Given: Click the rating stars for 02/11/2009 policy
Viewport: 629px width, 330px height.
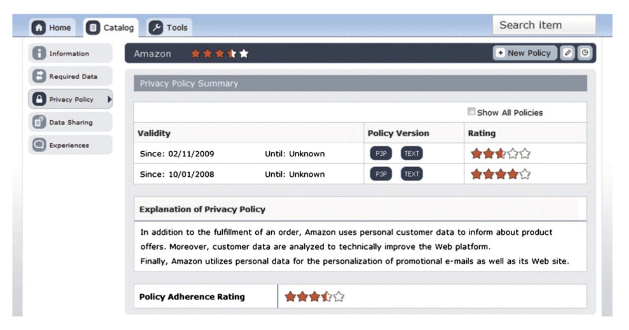Looking at the screenshot, I should point(501,153).
